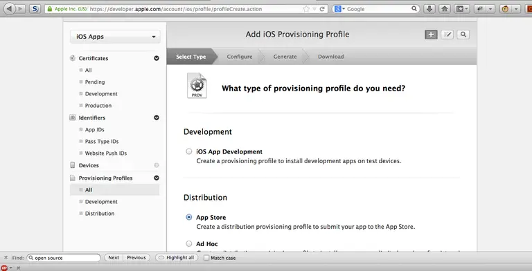The width and height of the screenshot is (532, 271).
Task: Click the monkey face extension icon
Action: (x=506, y=9)
